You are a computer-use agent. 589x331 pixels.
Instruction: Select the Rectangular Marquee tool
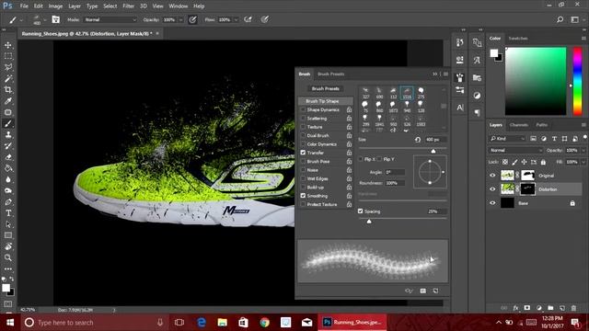[x=8, y=56]
